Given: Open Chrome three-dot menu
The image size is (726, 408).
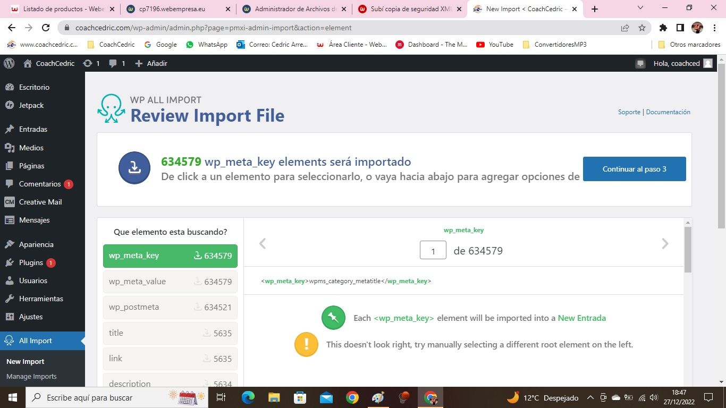Looking at the screenshot, I should pos(714,28).
